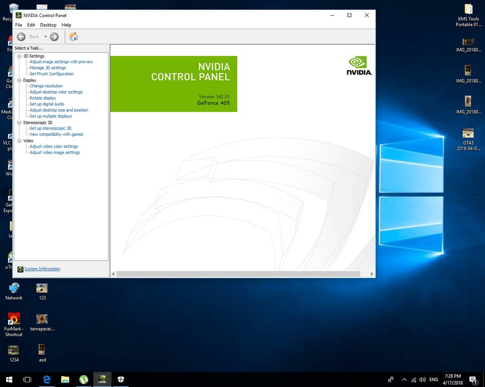
Task: Go to the Home page icon
Action: pyautogui.click(x=73, y=37)
